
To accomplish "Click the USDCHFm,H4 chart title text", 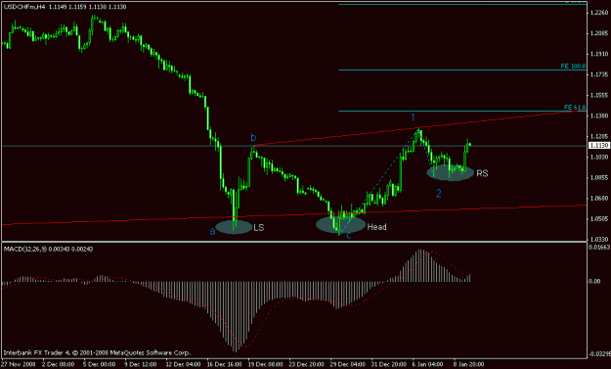I will point(65,7).
